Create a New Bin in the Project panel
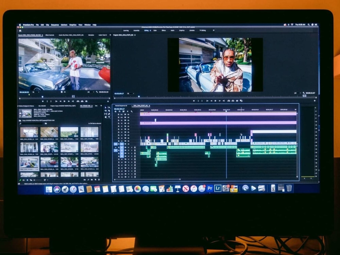 pyautogui.click(x=92, y=180)
